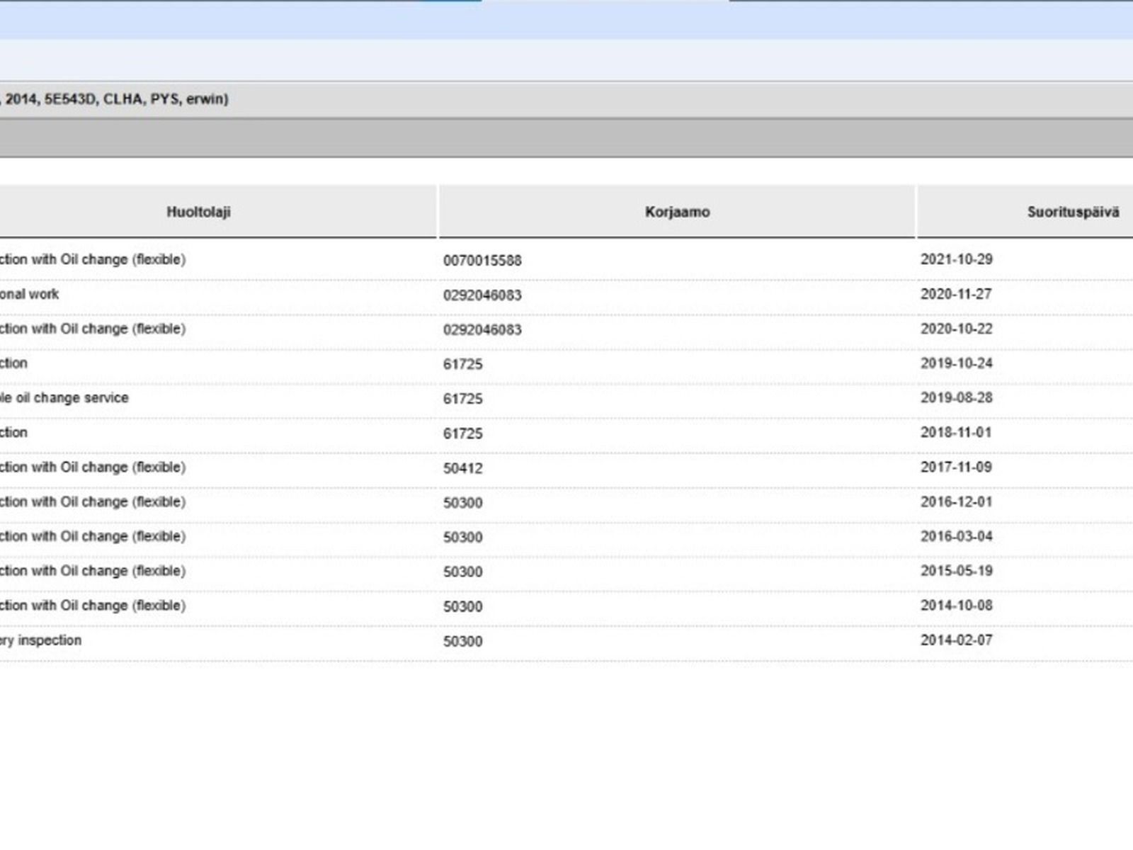Screen dimensions: 1133x850
Task: Click the 2020-10-22 service date
Action: tap(956, 329)
